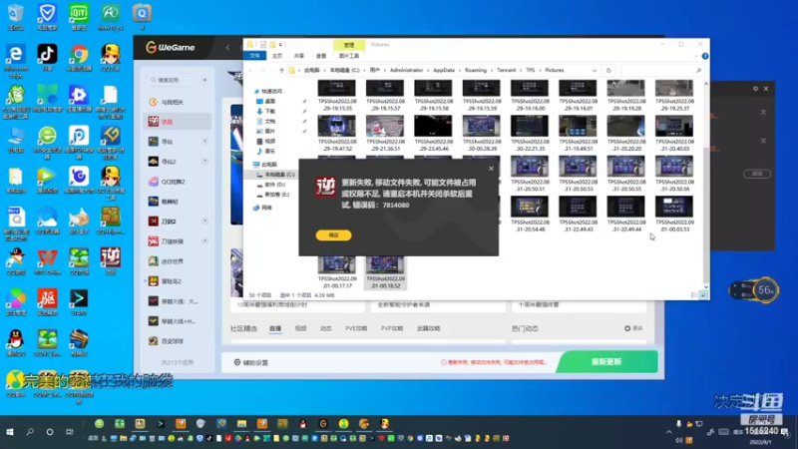Open 查看 tab in Explorer ribbon
Viewport: 798px width, 449px height.
pos(321,56)
